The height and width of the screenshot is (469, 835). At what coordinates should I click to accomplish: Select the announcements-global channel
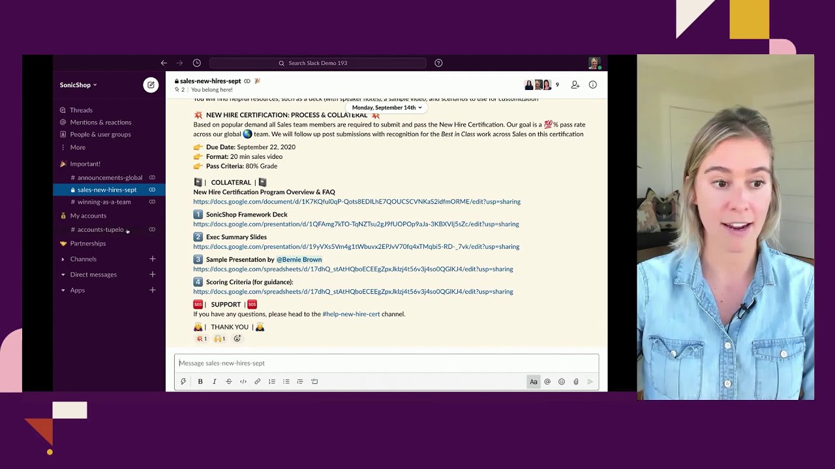(109, 178)
